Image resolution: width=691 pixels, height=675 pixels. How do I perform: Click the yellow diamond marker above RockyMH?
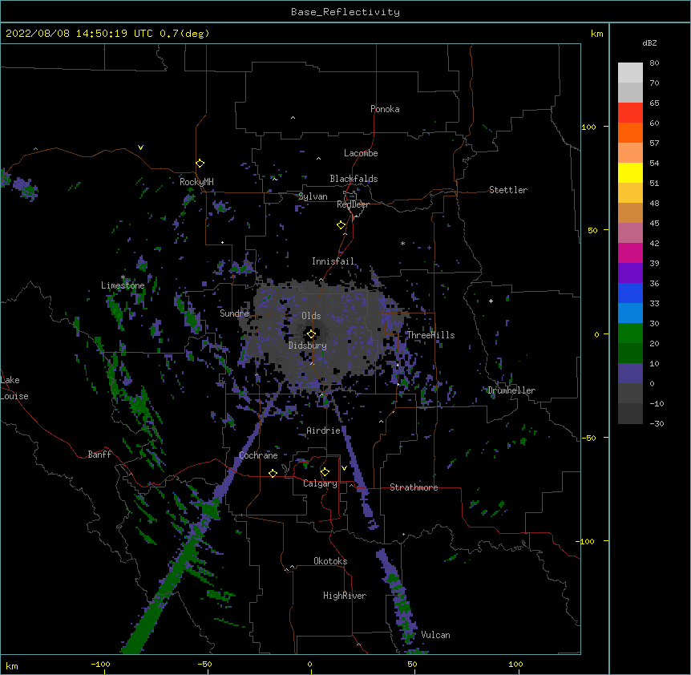tap(200, 164)
